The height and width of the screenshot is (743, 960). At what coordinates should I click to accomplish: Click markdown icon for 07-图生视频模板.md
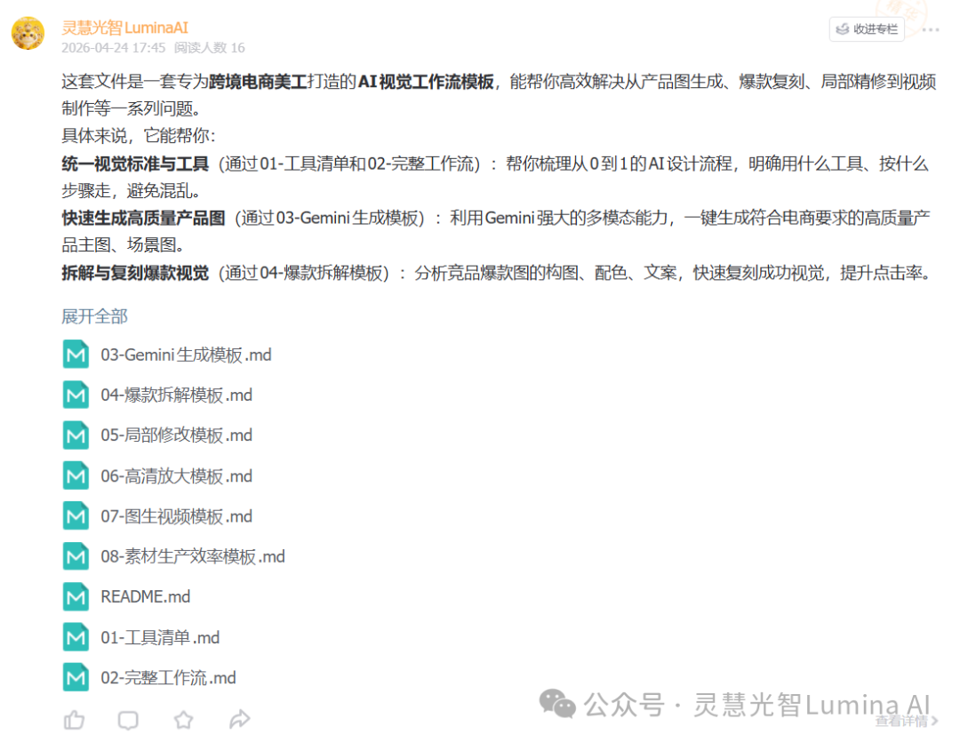pos(76,516)
